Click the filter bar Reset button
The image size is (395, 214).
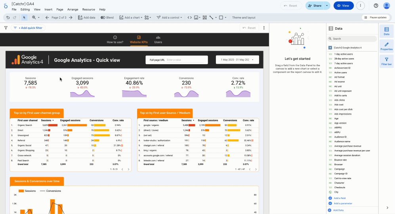[x=249, y=28]
